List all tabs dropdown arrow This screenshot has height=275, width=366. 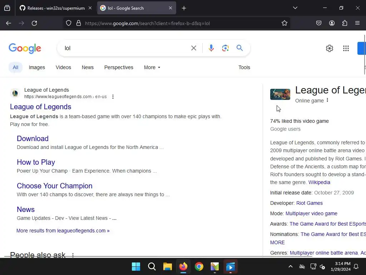click(x=295, y=8)
